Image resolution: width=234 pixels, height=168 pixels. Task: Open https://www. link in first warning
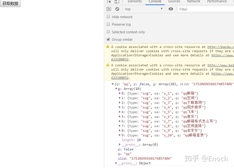[223, 55]
